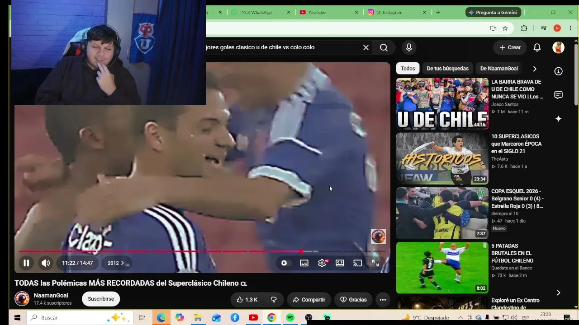The image size is (579, 325).
Task: Start voice search with microphone
Action: 409,47
